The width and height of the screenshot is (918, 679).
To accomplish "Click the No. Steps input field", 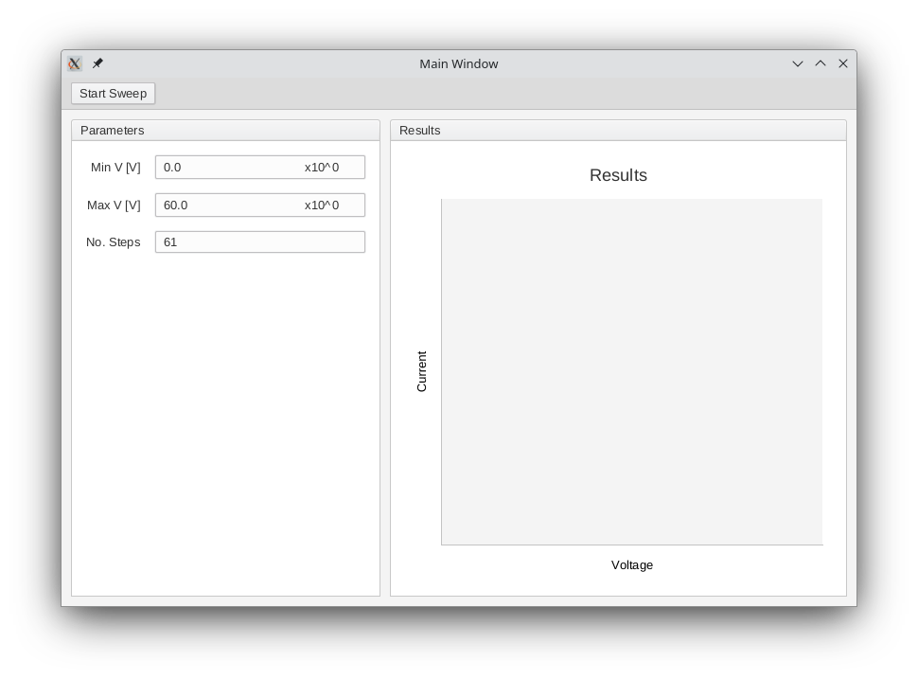I will pyautogui.click(x=260, y=241).
